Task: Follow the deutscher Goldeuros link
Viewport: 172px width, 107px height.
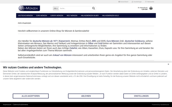Action: coord(135,41)
